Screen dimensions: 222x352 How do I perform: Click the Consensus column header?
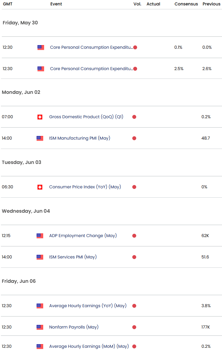coord(186,4)
